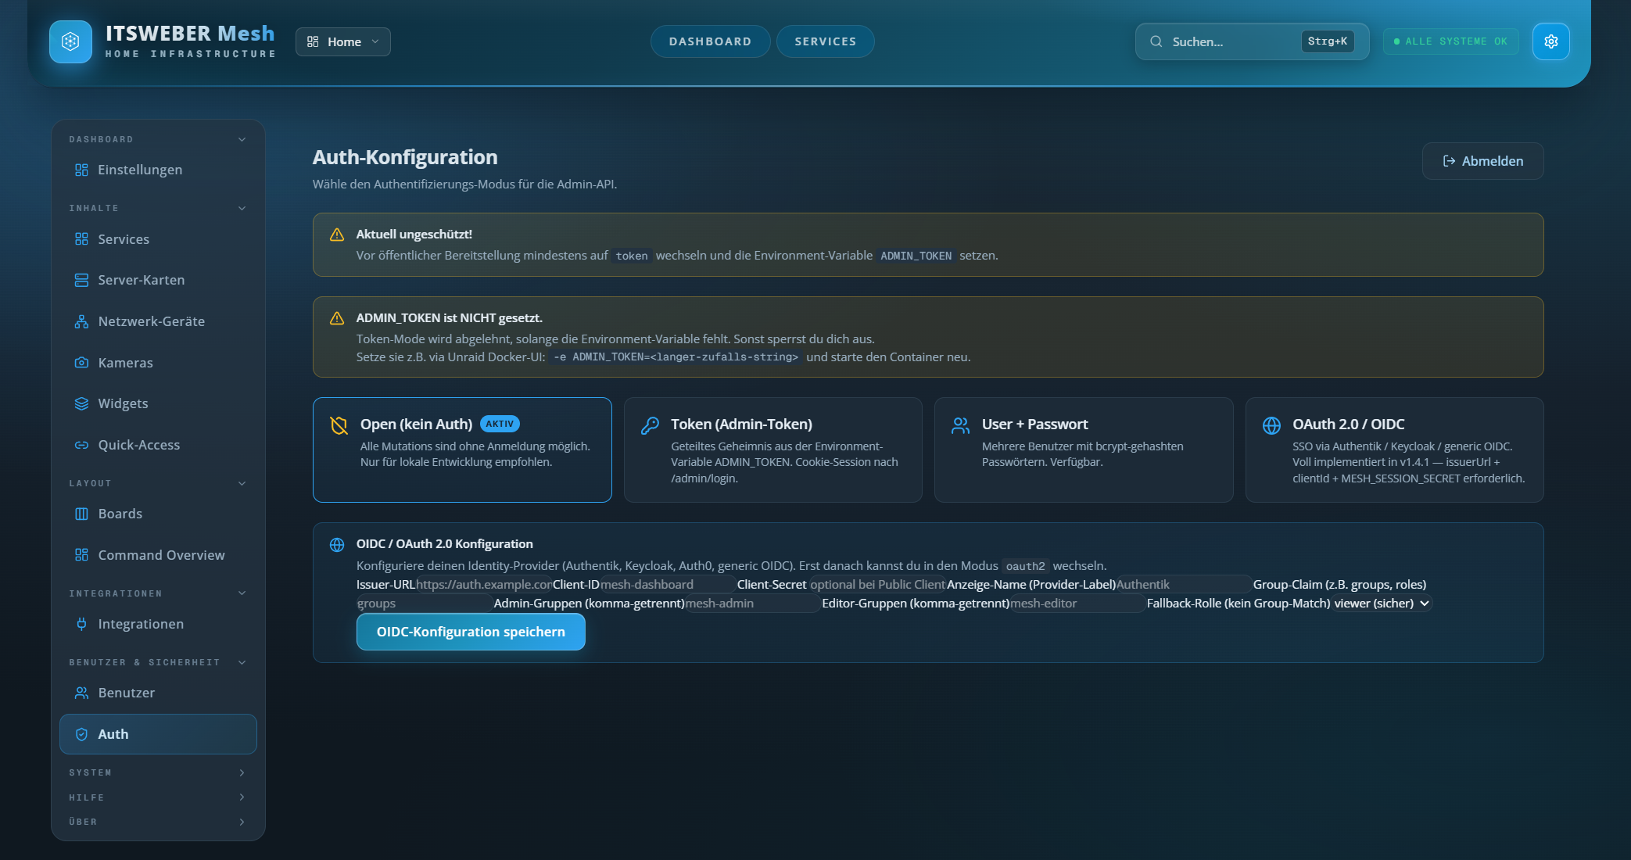Expand the SYSTEM sidebar section
The height and width of the screenshot is (860, 1631).
(158, 772)
